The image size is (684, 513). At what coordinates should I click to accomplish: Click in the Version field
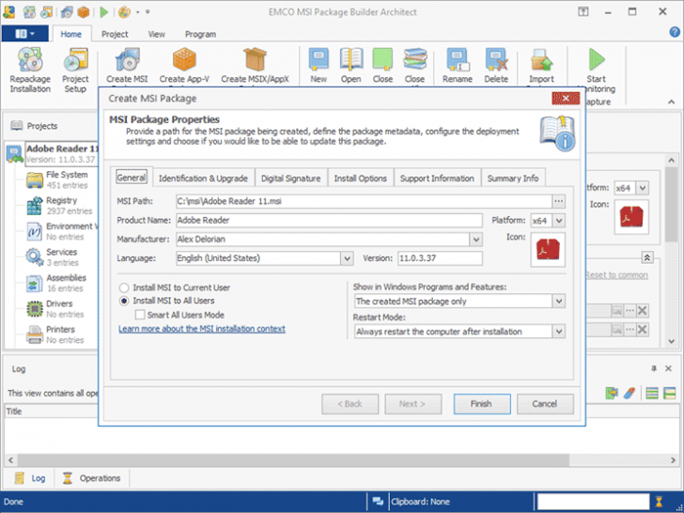pos(440,258)
